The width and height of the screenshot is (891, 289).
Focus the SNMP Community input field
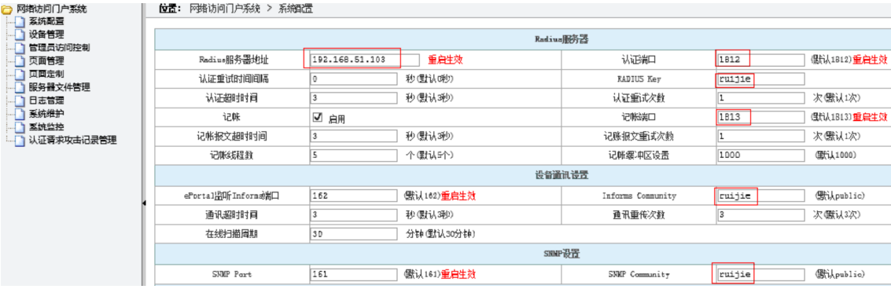(x=760, y=275)
